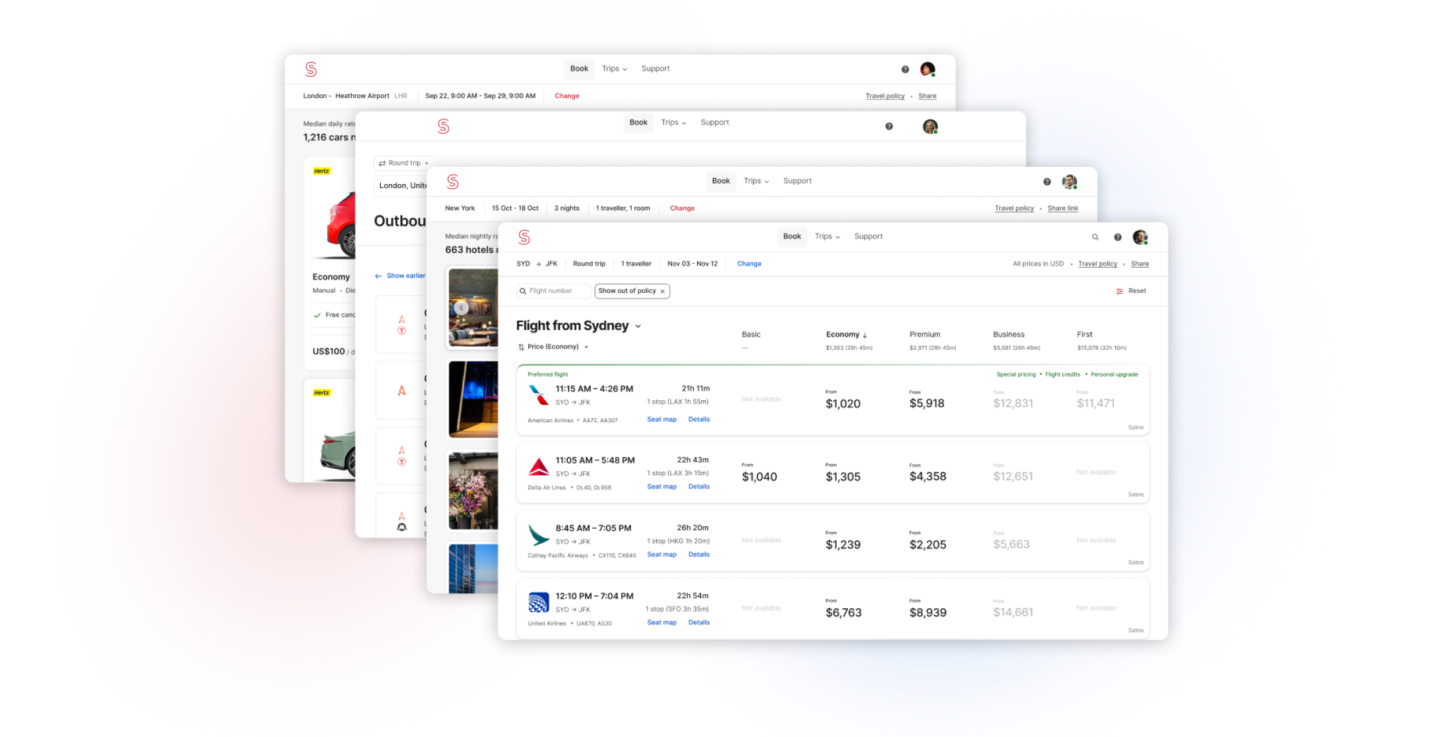Image resolution: width=1455 pixels, height=737 pixels.
Task: Click United Airlines logo on 12:10 PM flight
Action: pos(538,603)
